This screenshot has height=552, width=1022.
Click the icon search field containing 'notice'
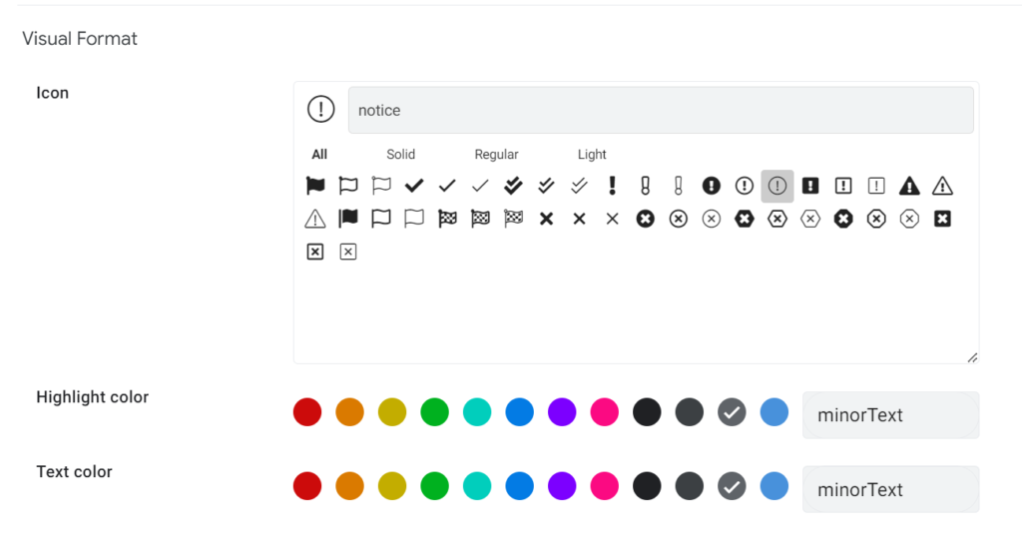tap(660, 111)
